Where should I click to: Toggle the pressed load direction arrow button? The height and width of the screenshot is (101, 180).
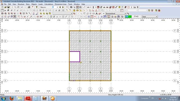(92, 17)
